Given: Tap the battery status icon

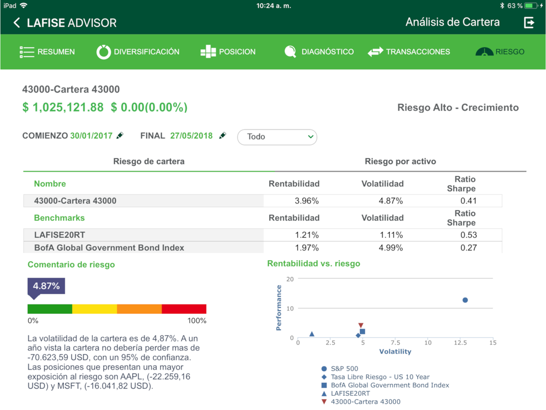Looking at the screenshot, I should pyautogui.click(x=531, y=5).
